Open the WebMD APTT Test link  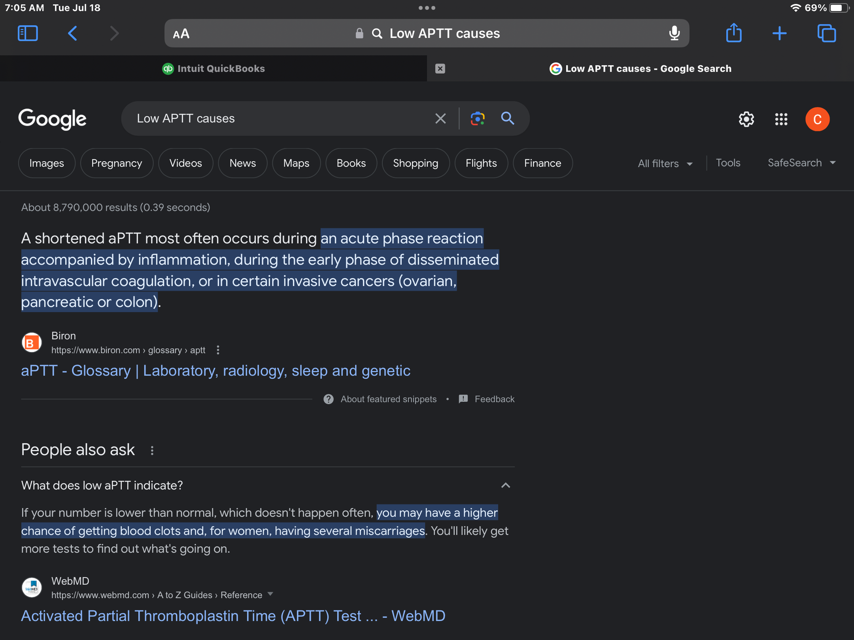[233, 616]
